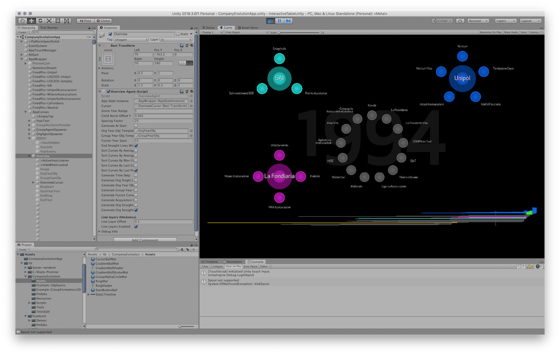Expand the Debug Info section
This screenshot has width=560, height=355.
tap(100, 231)
